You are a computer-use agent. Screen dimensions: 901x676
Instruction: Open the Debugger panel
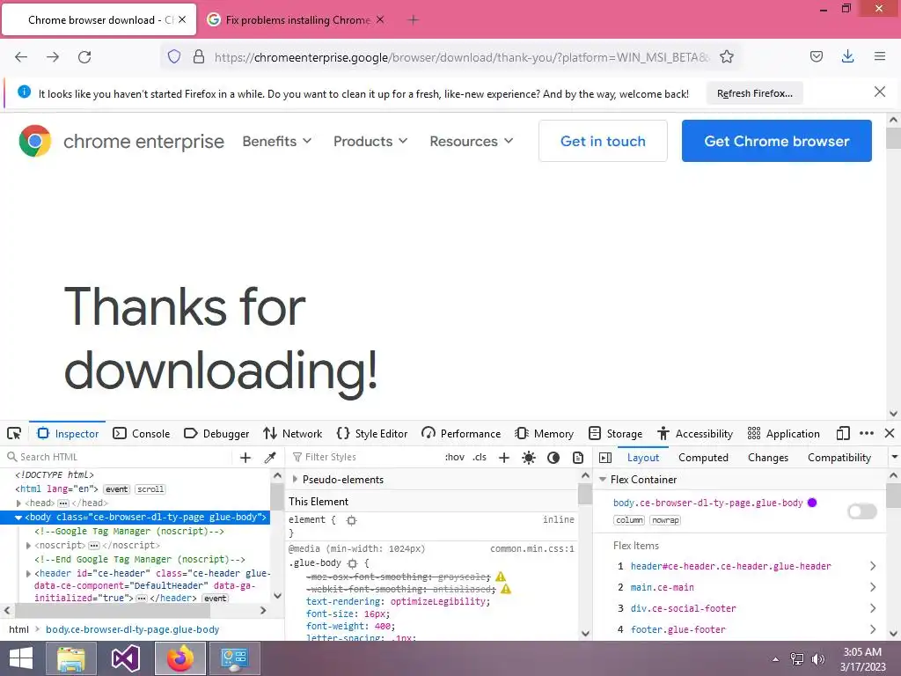tap(216, 433)
